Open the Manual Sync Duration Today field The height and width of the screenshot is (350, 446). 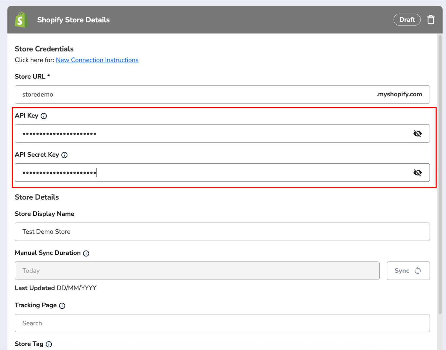(x=197, y=271)
